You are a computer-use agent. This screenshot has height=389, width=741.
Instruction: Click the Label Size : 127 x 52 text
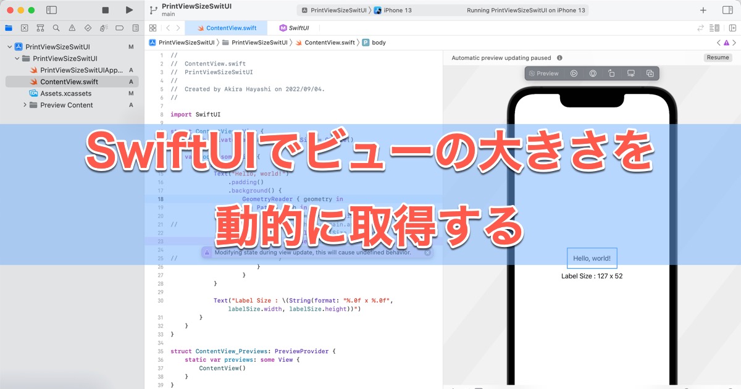coord(592,276)
